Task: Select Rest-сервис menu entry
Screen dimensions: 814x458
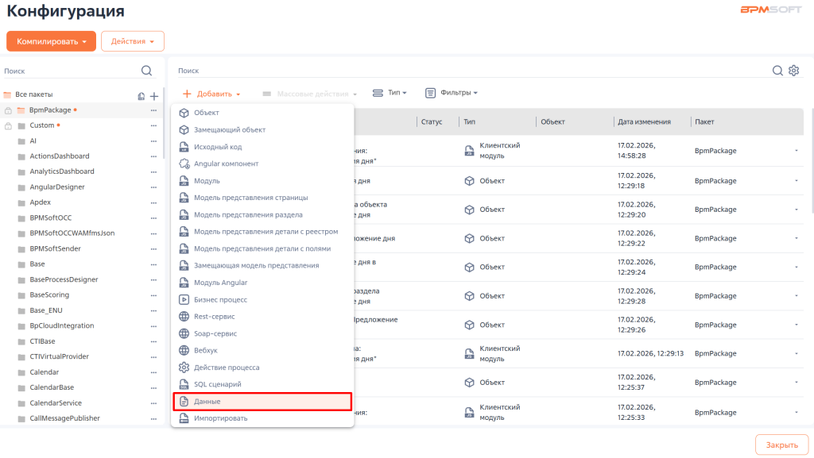Action: (x=214, y=317)
